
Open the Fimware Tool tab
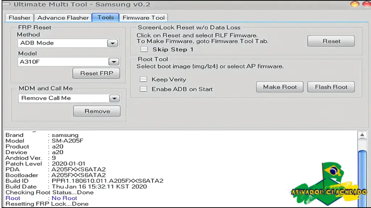tap(143, 18)
